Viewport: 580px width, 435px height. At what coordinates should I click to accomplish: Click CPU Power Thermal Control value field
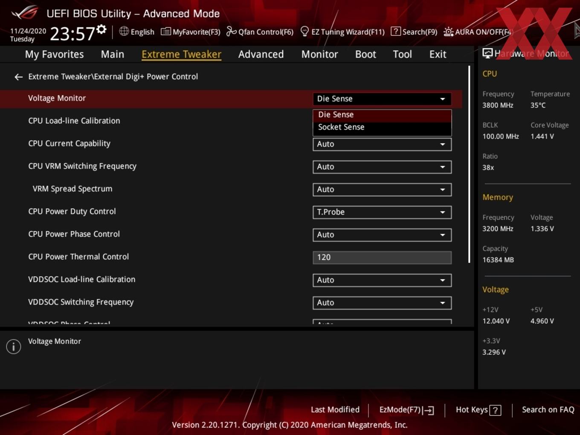[382, 257]
